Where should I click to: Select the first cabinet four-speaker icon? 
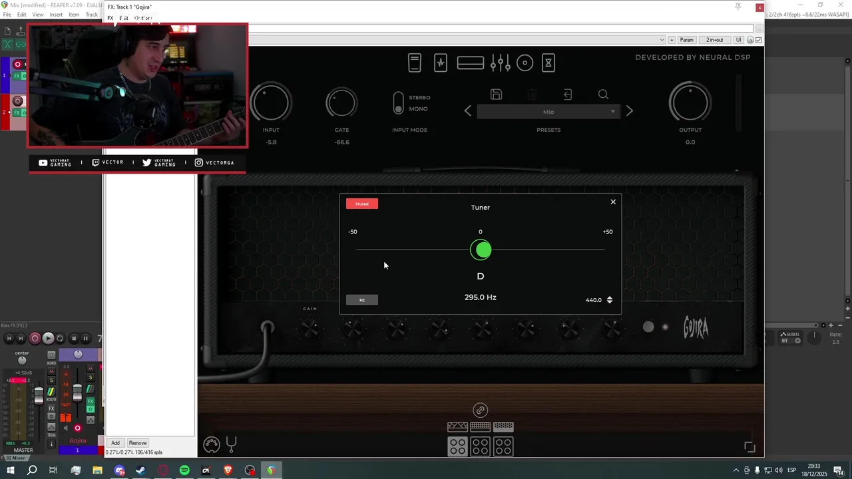(x=458, y=446)
